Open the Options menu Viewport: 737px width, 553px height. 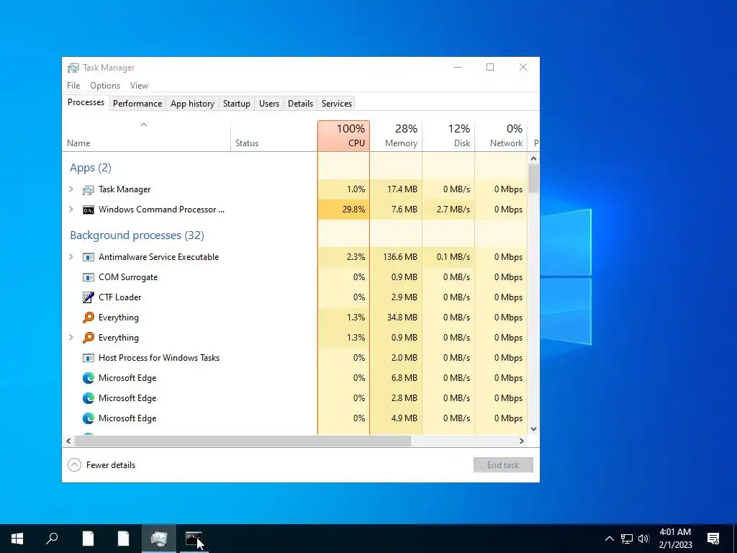[105, 86]
